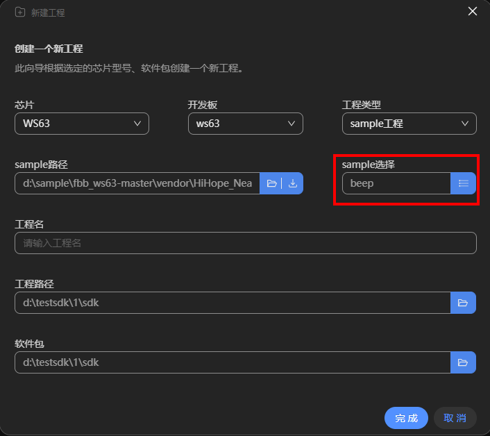Image resolution: width=490 pixels, height=436 pixels.
Task: Close the 新建工程 dialog
Action: pyautogui.click(x=473, y=11)
